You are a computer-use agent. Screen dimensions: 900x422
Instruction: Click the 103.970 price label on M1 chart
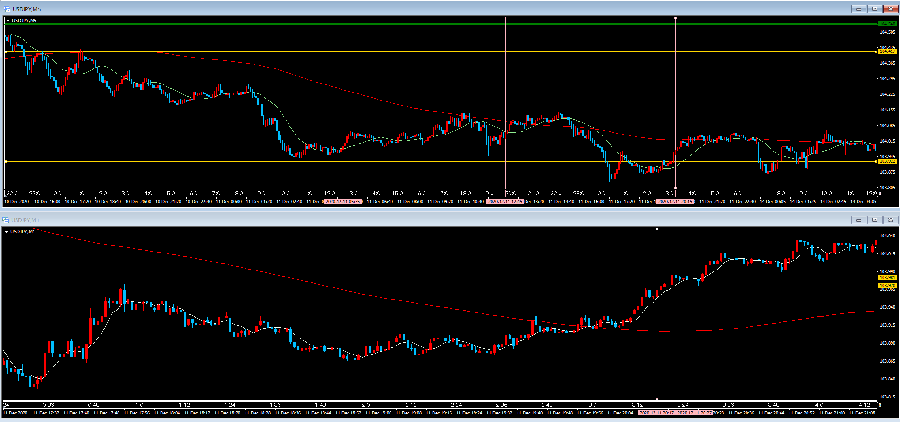coord(887,285)
